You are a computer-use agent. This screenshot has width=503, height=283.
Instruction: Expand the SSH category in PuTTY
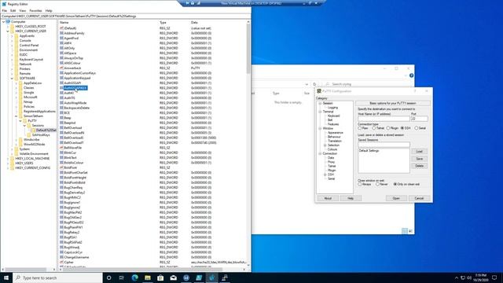(x=325, y=175)
